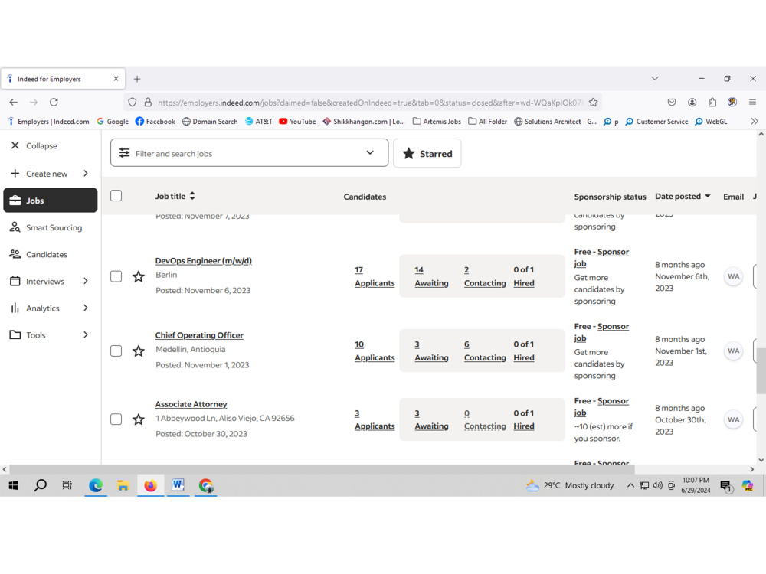766x574 pixels.
Task: Click the site lock padlock icon
Action: [x=148, y=102]
